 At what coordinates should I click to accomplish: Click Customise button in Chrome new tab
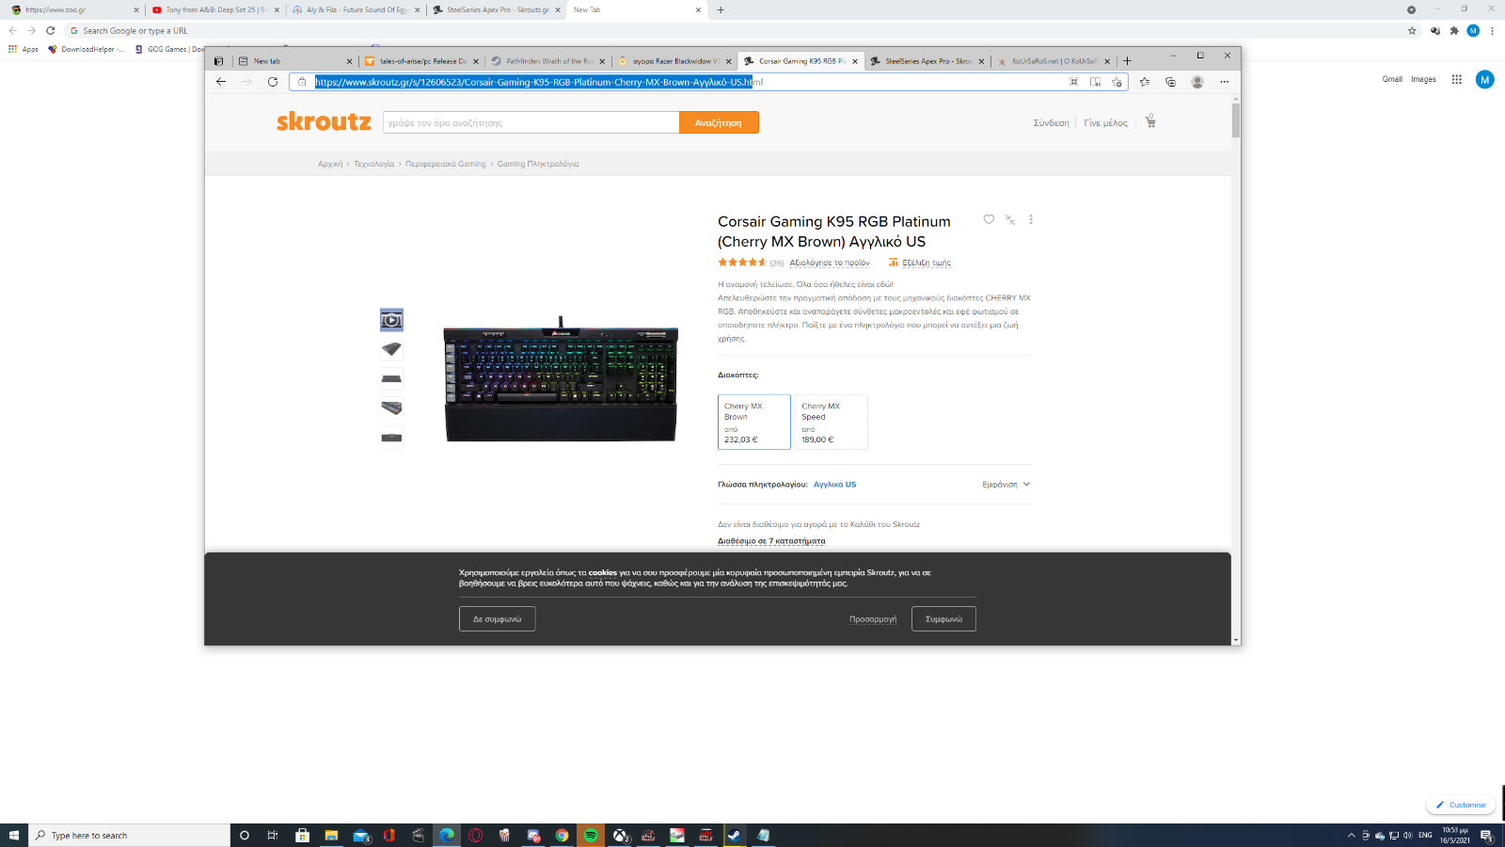click(x=1461, y=805)
